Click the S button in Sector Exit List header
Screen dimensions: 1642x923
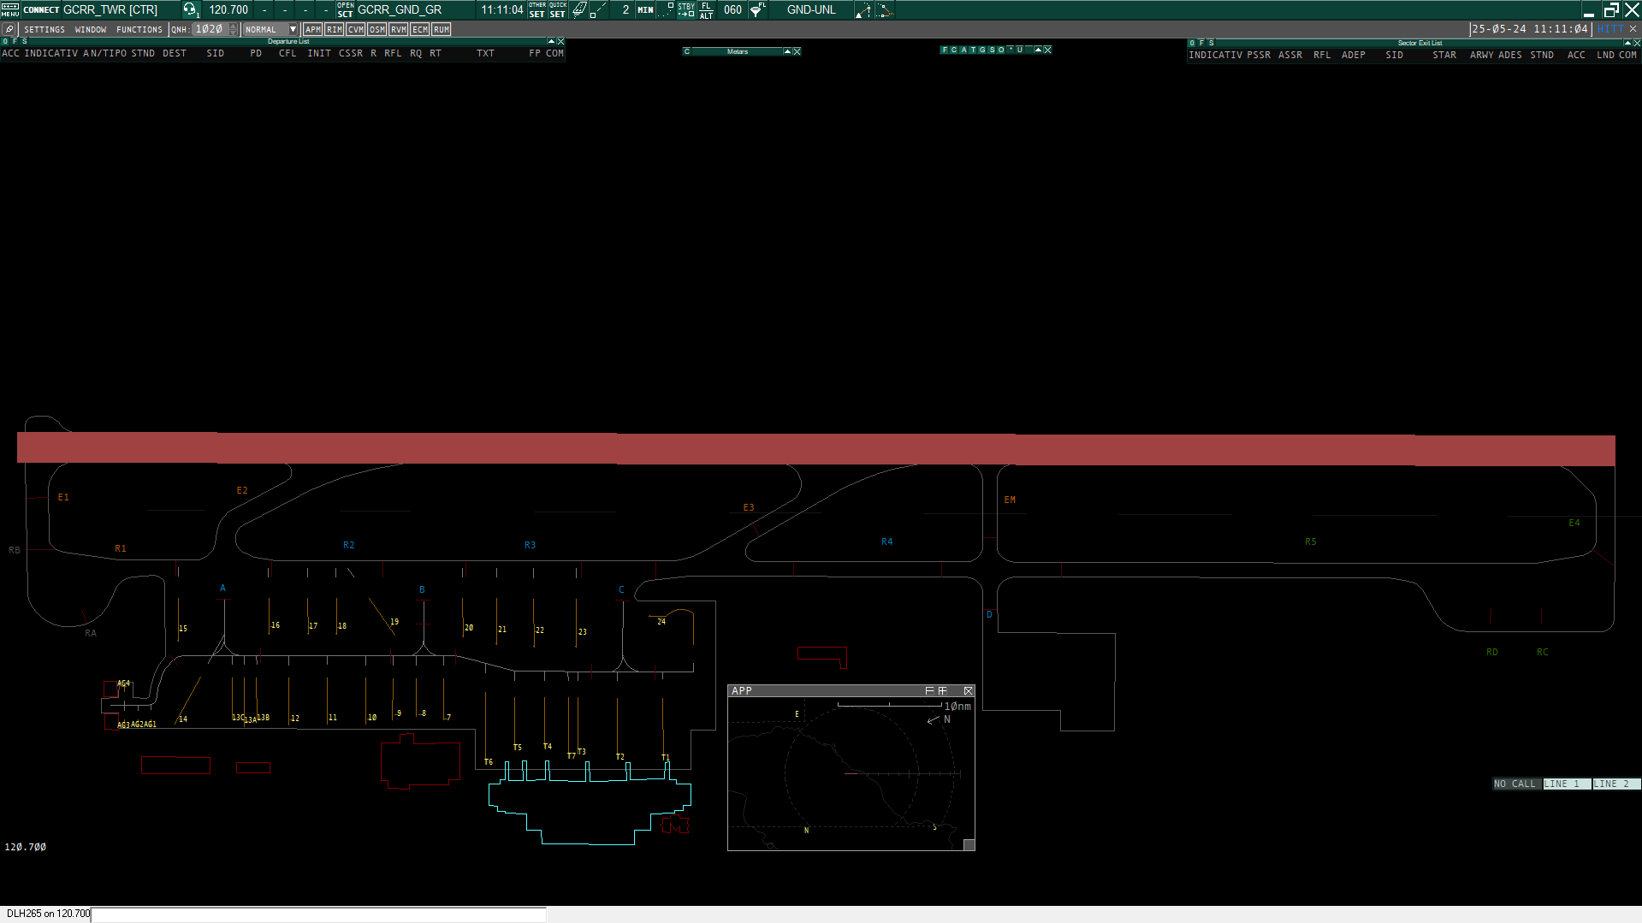point(1212,43)
